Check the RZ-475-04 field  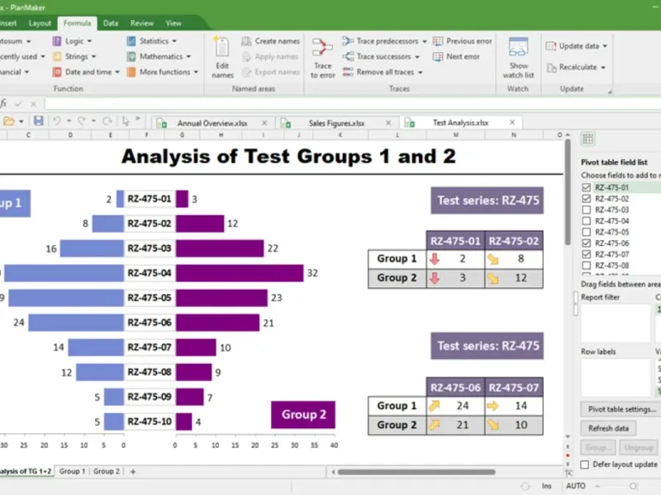pos(586,220)
